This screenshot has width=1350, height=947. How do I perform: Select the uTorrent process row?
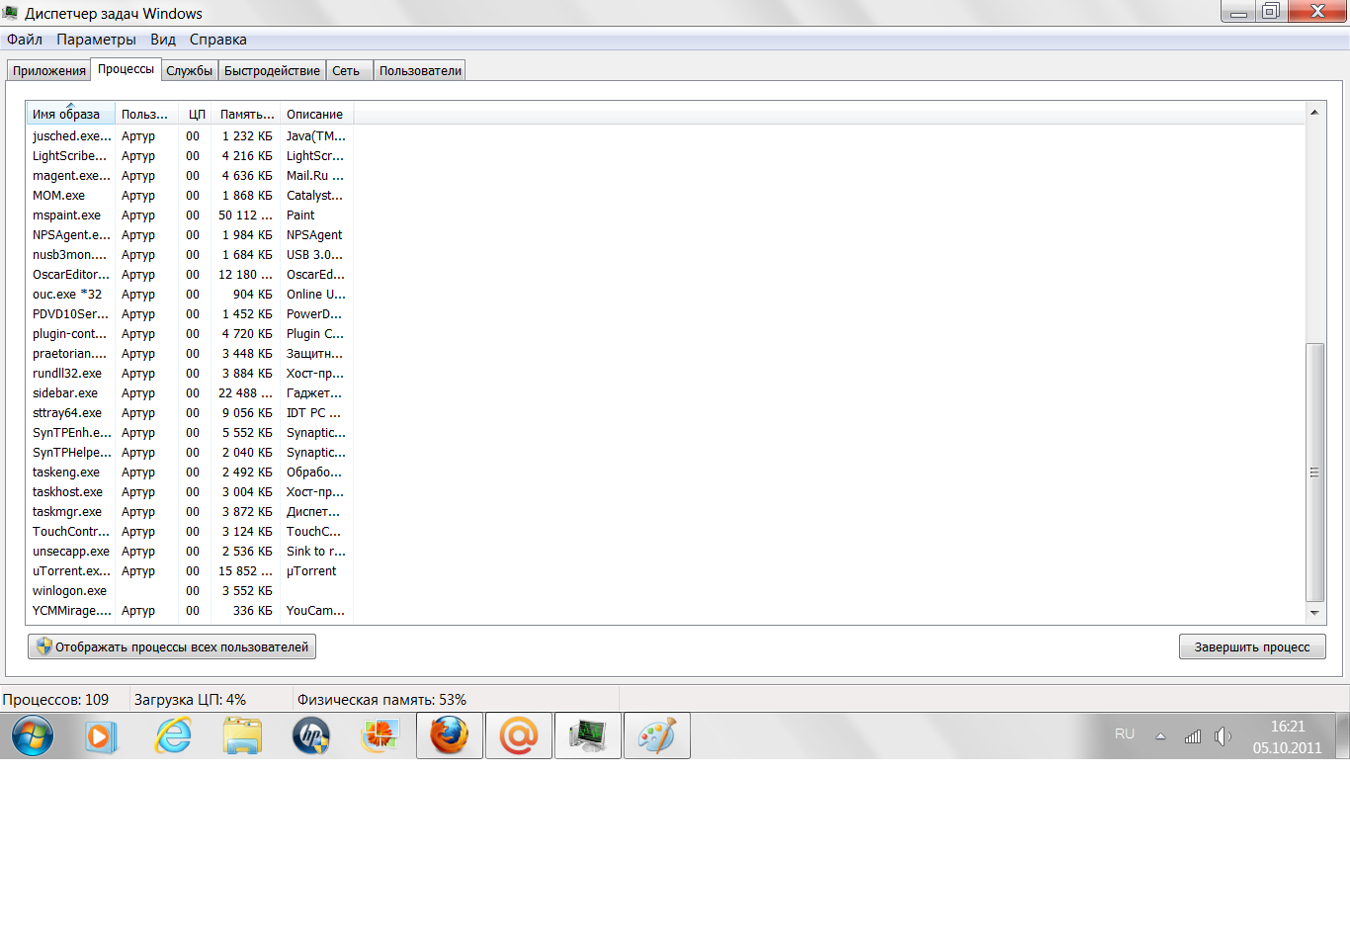point(190,571)
